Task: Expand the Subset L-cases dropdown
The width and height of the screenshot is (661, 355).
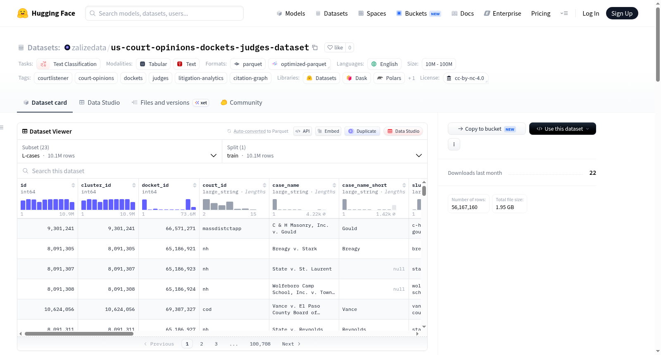Action: coord(119,151)
